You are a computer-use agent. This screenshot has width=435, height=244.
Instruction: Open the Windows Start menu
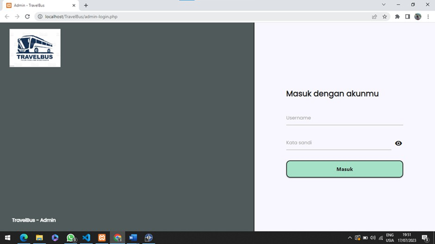[x=7, y=237]
